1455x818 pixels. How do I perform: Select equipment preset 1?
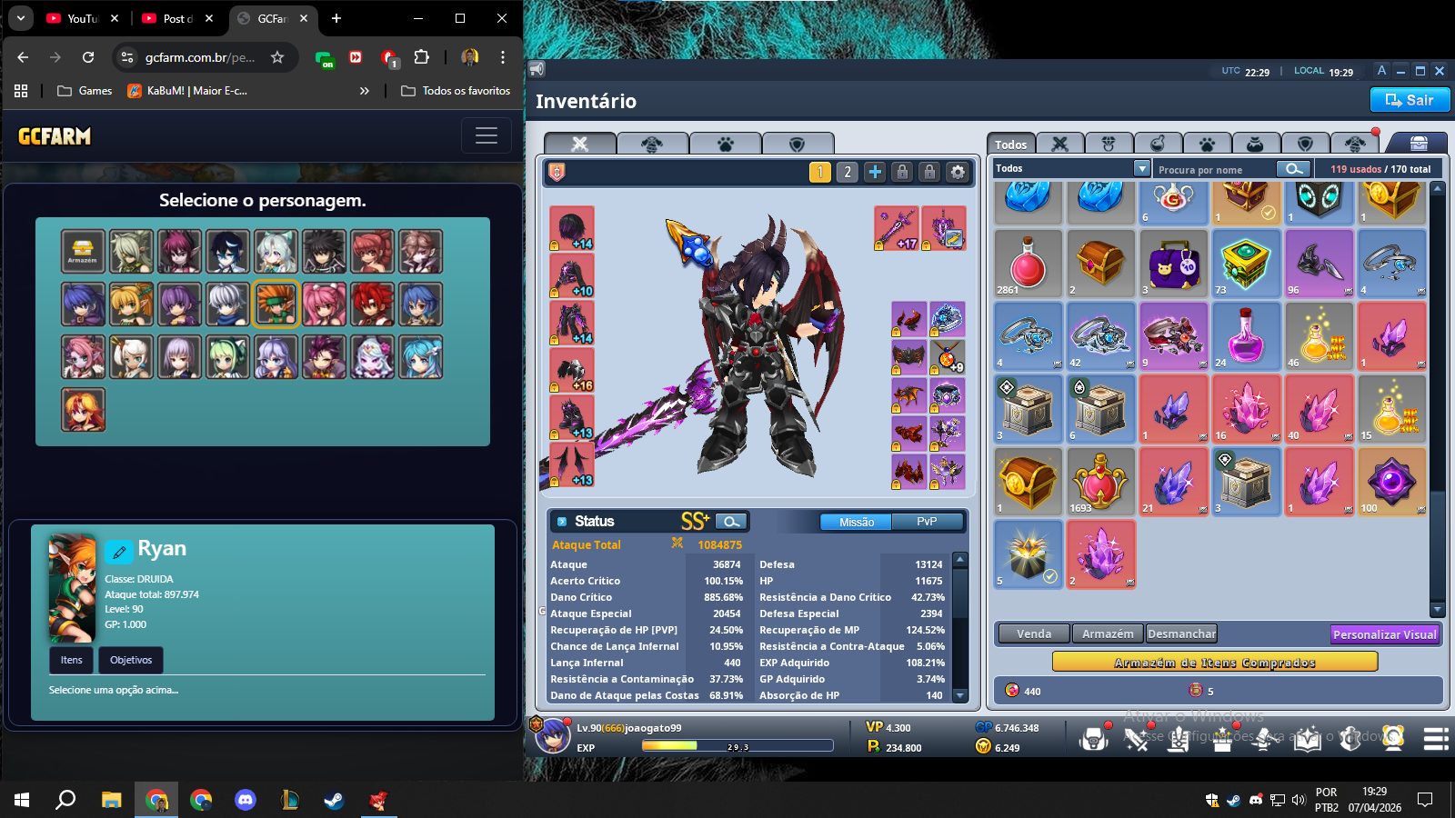point(820,172)
